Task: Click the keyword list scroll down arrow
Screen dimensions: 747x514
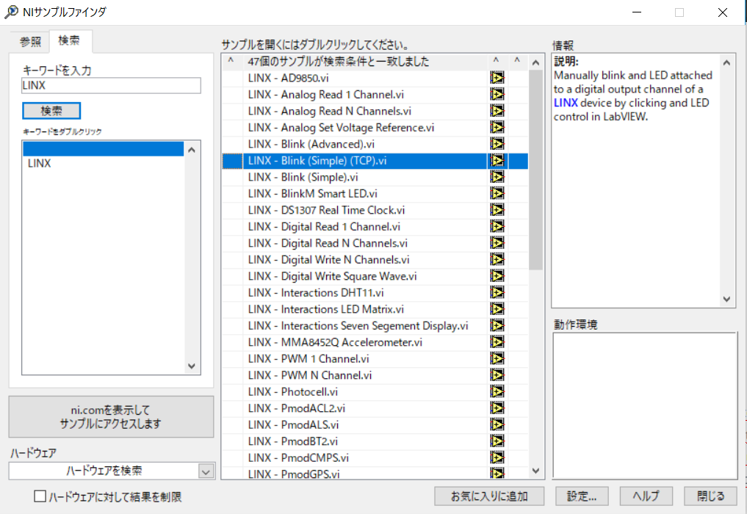Action: 192,366
